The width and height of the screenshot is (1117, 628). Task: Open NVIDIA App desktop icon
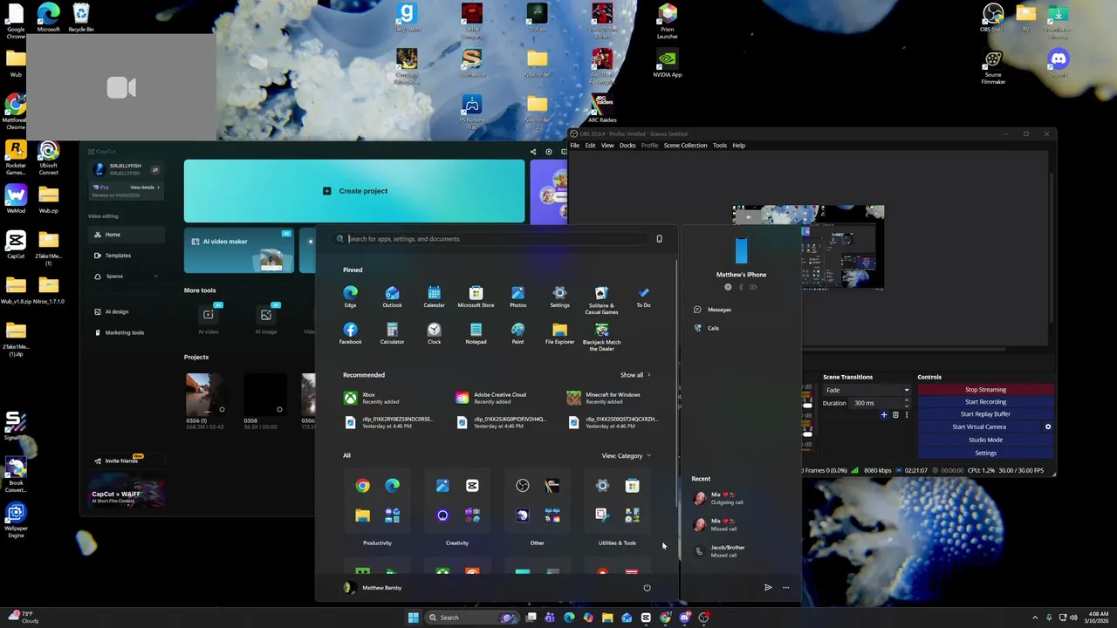tap(667, 63)
